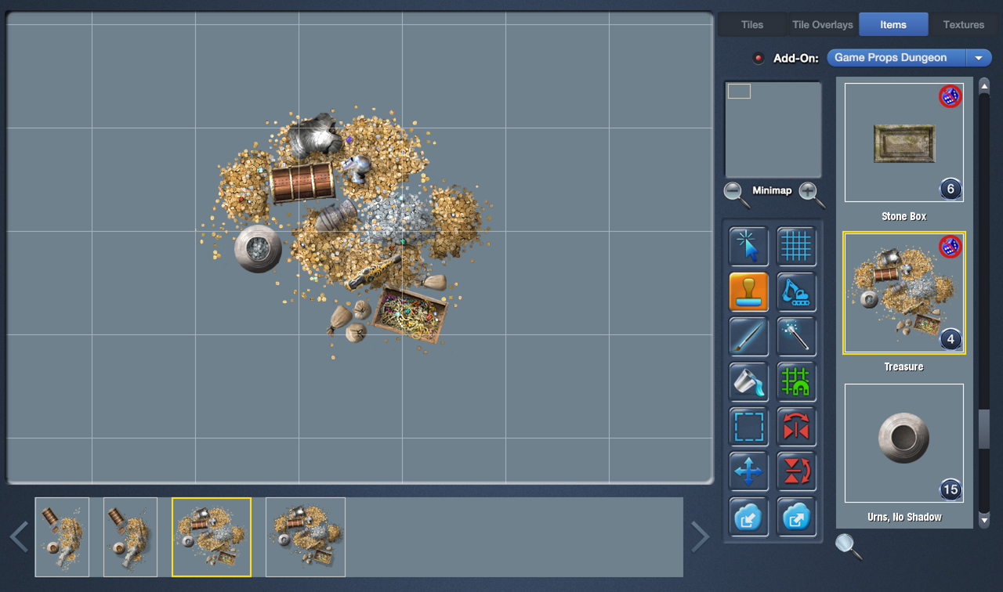The width and height of the screenshot is (1003, 592).
Task: Click the green dungeon grid tool
Action: (796, 381)
